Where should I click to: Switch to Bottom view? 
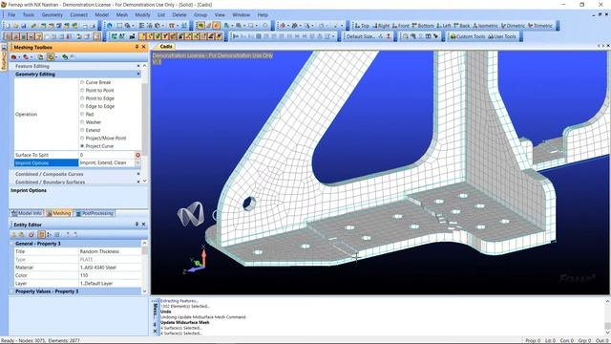point(423,26)
